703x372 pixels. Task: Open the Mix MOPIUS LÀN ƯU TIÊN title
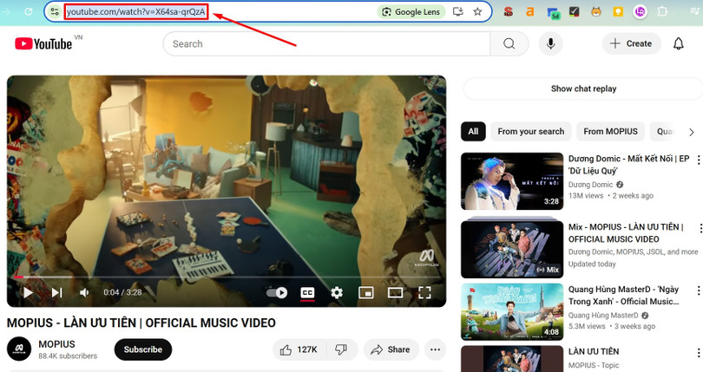tap(627, 233)
